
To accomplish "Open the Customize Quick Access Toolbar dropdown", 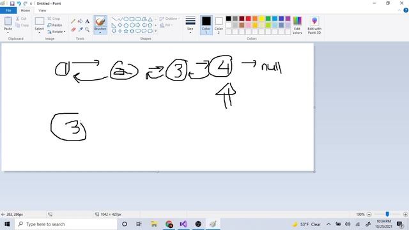I will [x=31, y=4].
